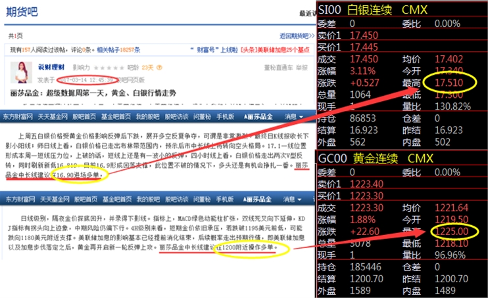Select 天天基金网 in nav bar above silver article
The height and width of the screenshot is (298, 488).
(53, 117)
